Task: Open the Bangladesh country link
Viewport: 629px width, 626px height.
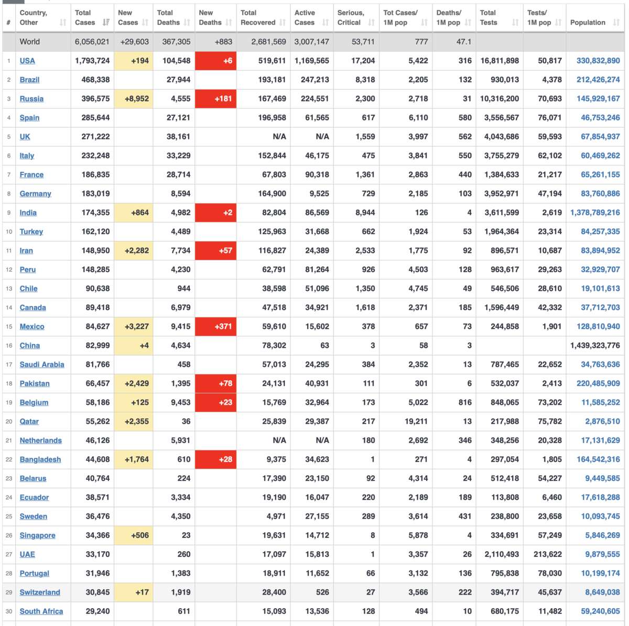Action: click(40, 459)
